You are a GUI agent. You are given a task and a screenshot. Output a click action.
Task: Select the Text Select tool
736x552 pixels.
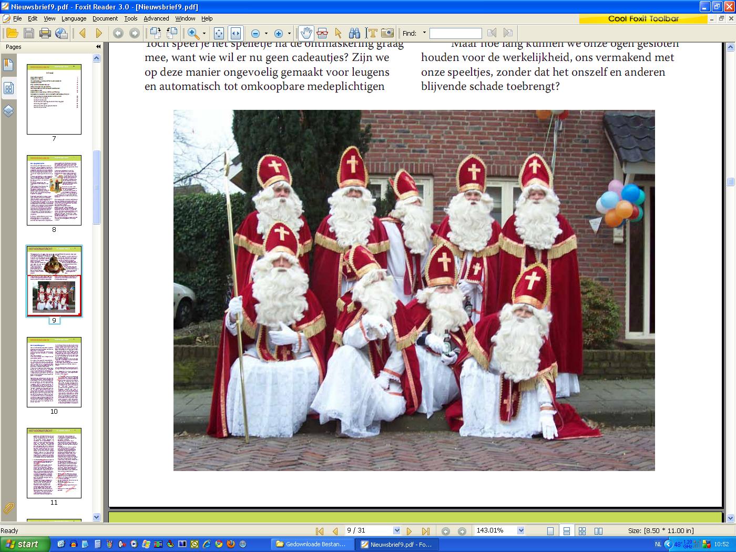[371, 33]
